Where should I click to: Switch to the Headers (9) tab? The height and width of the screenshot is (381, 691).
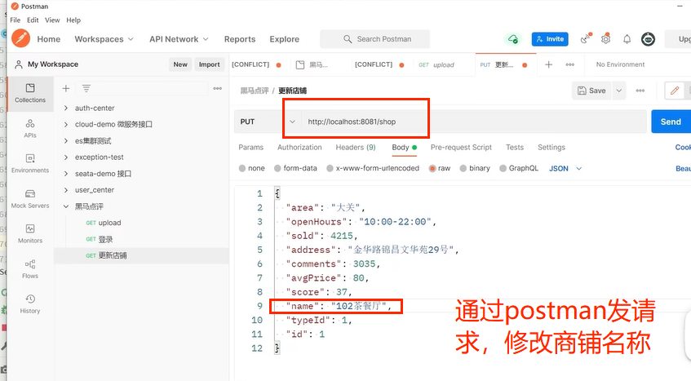[356, 147]
